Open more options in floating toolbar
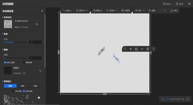193x105 pixels. pos(154,49)
